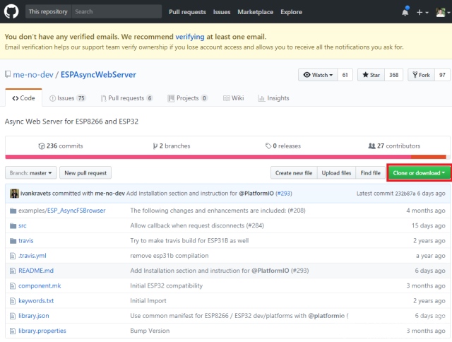Select the Code tab
The image size is (452, 342).
pos(23,98)
